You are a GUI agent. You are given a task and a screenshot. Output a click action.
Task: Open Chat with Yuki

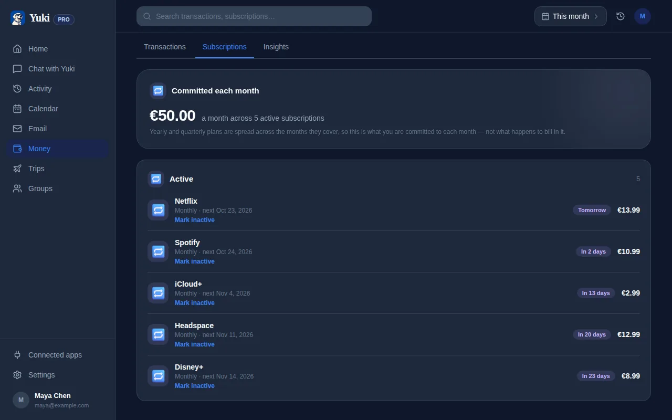tap(58, 69)
